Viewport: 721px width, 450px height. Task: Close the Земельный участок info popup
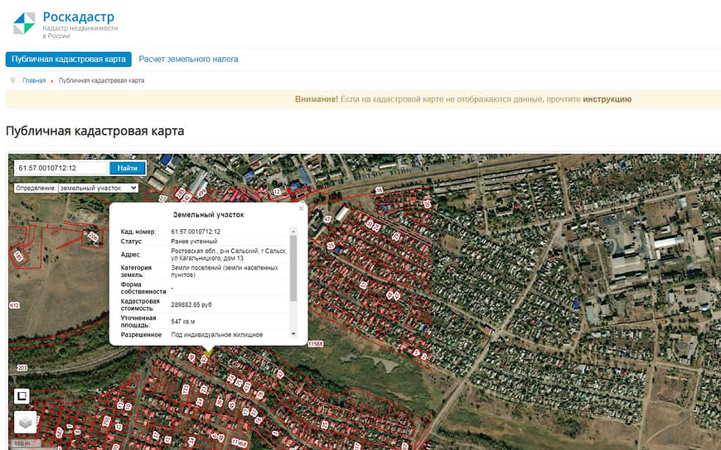301,208
